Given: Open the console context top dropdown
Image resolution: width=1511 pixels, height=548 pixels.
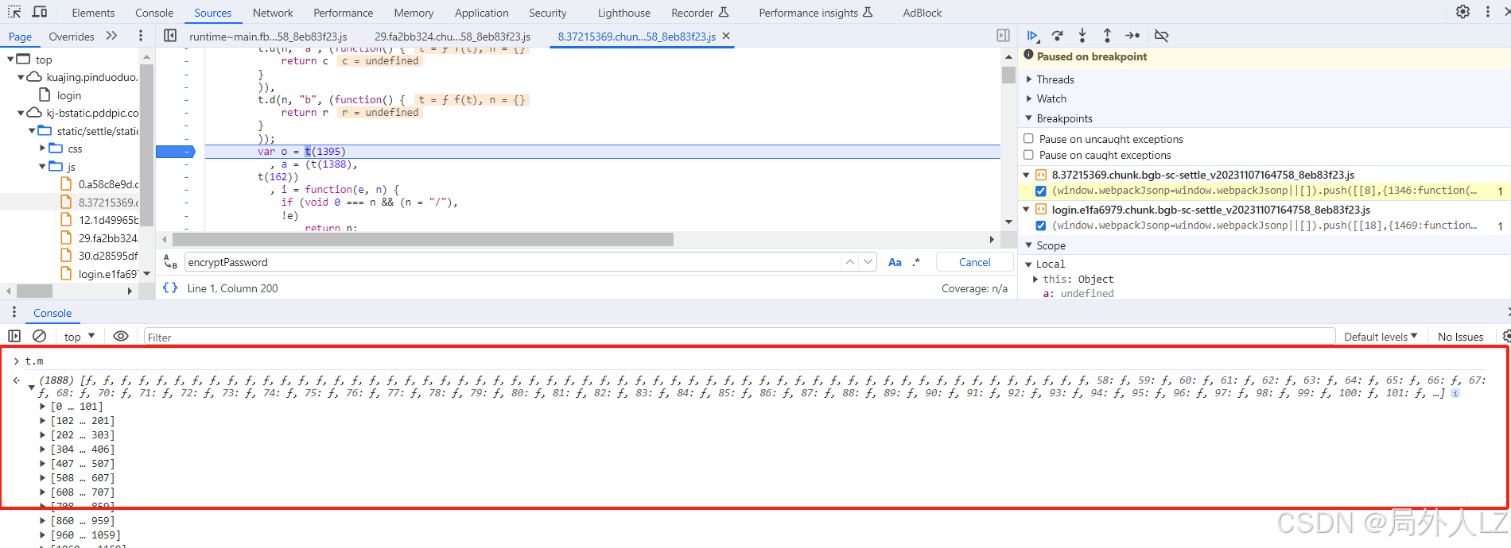Looking at the screenshot, I should pyautogui.click(x=80, y=337).
